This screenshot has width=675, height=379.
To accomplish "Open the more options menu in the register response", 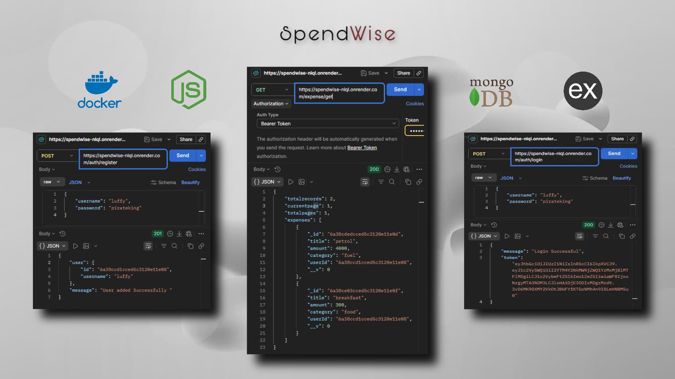I will 201,234.
